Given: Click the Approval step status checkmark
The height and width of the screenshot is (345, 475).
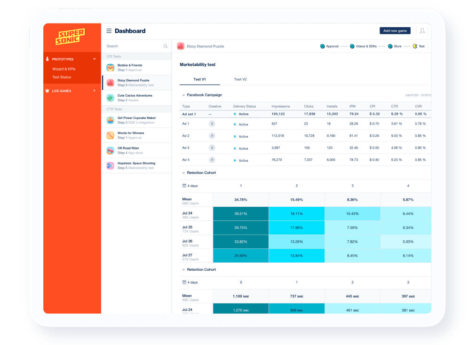Looking at the screenshot, I should [322, 46].
